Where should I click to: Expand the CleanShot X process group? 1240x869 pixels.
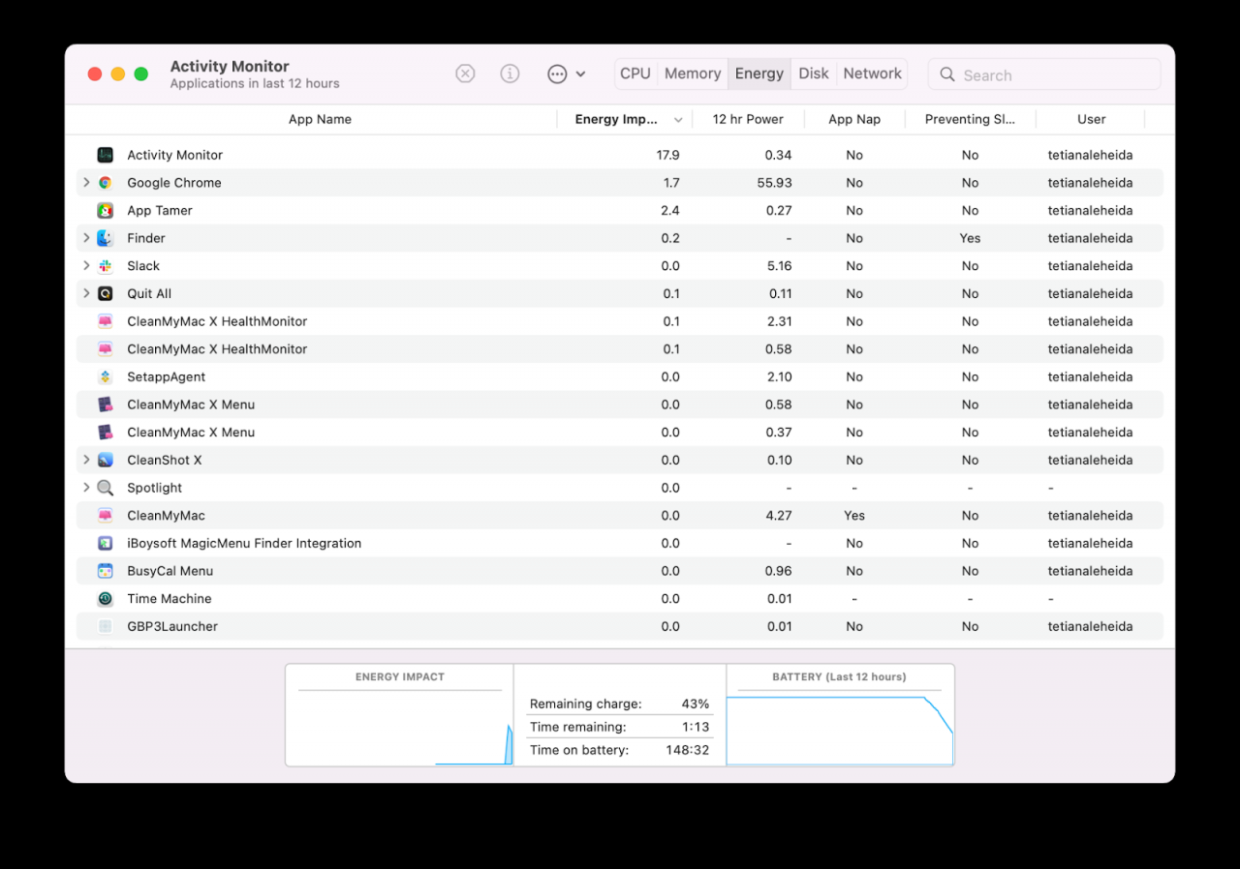pos(86,460)
